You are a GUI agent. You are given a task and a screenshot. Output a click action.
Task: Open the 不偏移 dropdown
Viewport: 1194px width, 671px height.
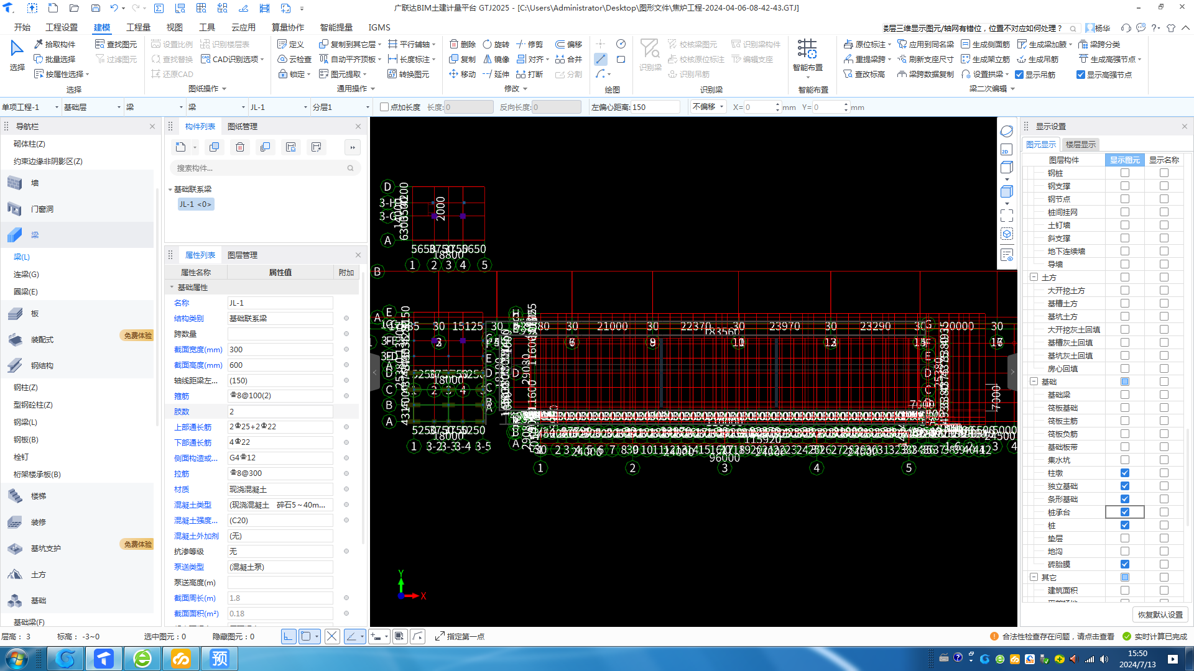[708, 107]
